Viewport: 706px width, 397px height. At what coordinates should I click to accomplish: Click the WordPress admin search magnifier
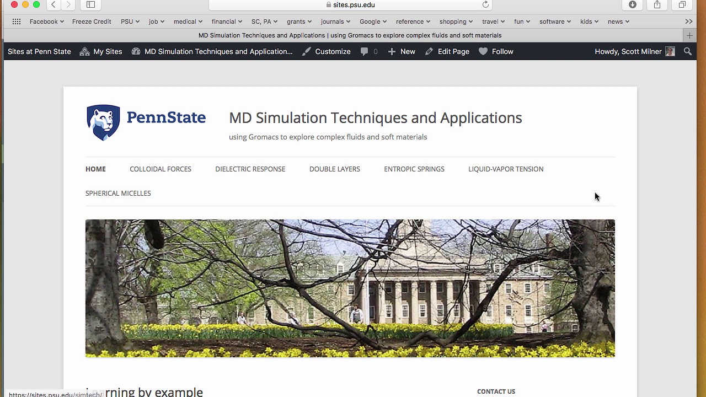point(687,51)
